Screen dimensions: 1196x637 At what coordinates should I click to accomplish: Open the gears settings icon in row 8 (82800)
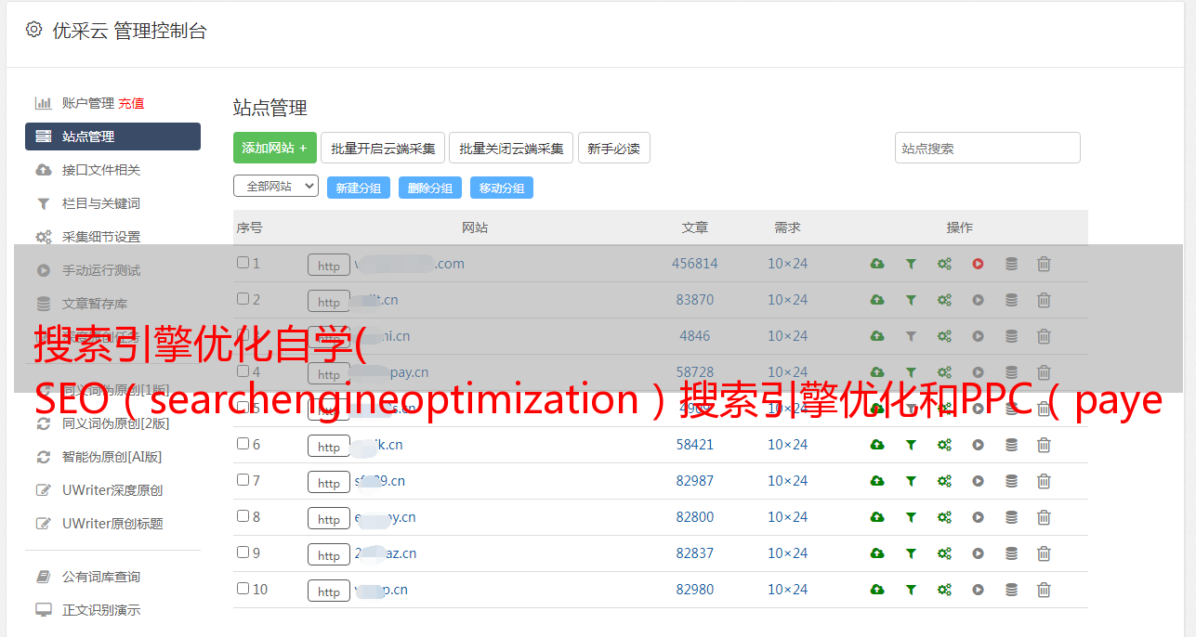click(944, 517)
